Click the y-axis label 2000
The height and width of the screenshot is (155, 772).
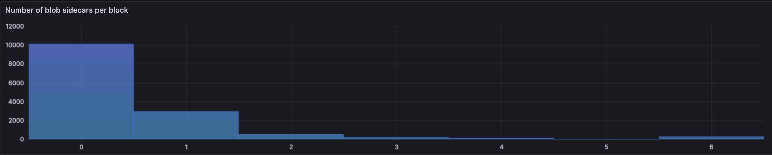tap(16, 121)
